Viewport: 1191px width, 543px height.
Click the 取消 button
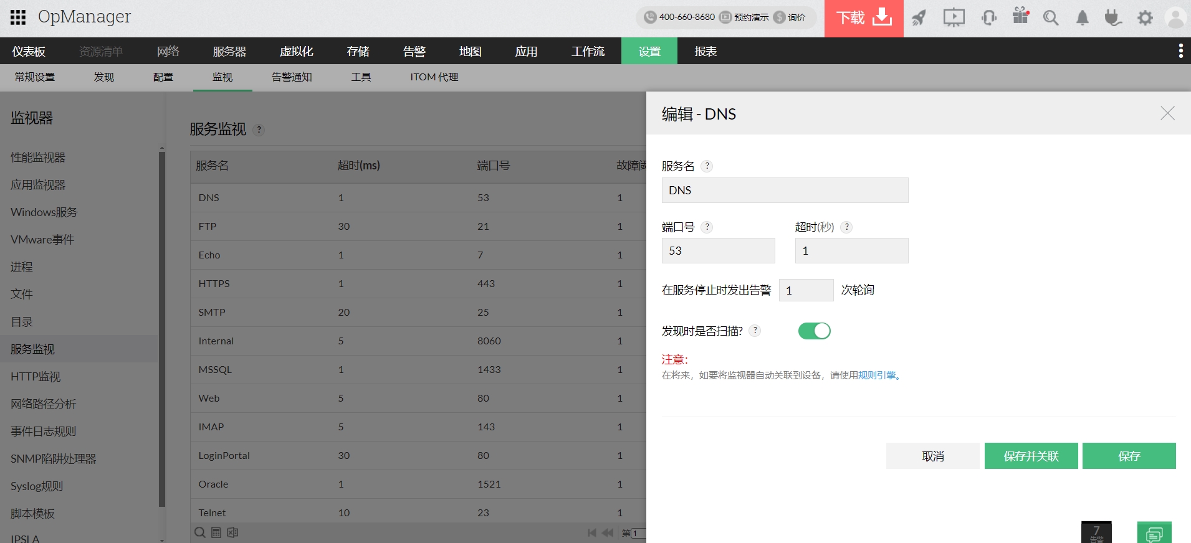click(933, 456)
